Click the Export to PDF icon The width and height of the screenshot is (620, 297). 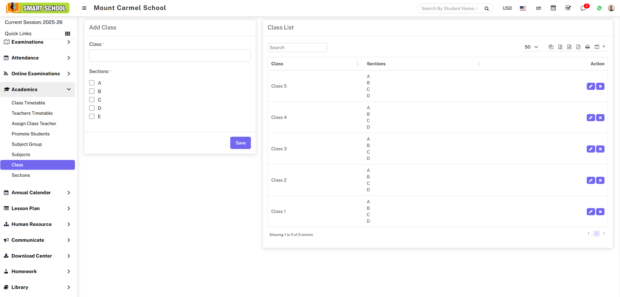pyautogui.click(x=578, y=47)
